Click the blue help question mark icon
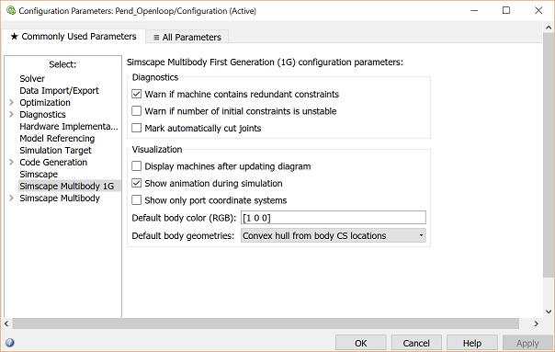The height and width of the screenshot is (352, 555). [x=10, y=343]
